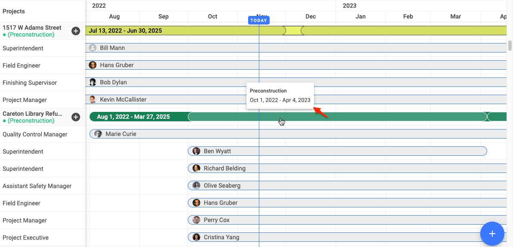513x247 pixels.
Task: Click Bob Dylan's avatar thumbnail
Action: pyautogui.click(x=93, y=82)
